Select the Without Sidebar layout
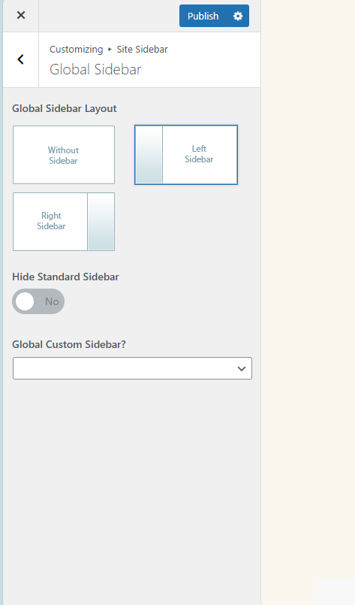 tap(64, 155)
